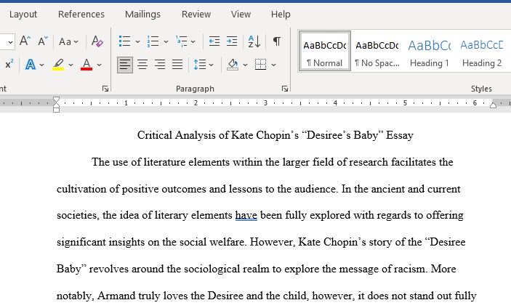Image resolution: width=511 pixels, height=308 pixels.
Task: Select the left indent marker on ruler
Action: click(56, 110)
